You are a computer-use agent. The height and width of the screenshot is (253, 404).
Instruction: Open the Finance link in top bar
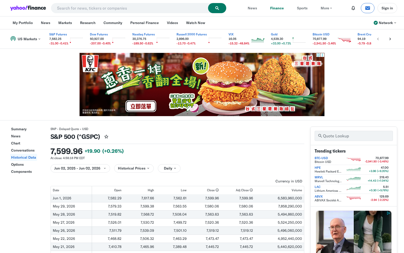[277, 8]
